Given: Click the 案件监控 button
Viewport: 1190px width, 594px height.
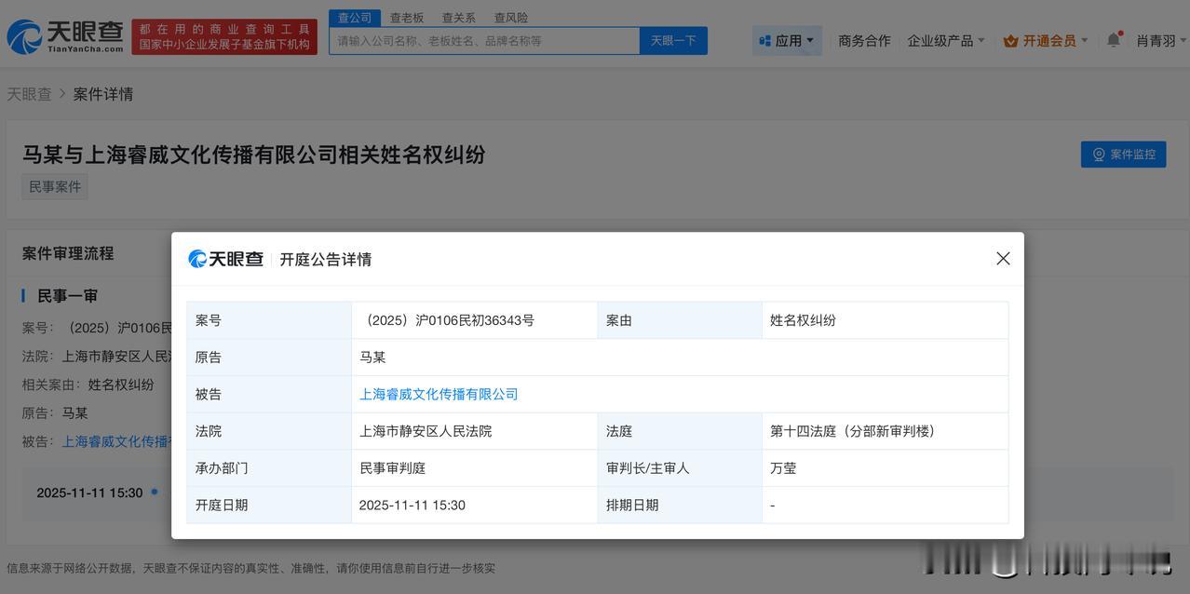Looking at the screenshot, I should click(x=1123, y=155).
